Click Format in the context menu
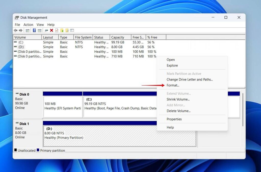 tap(173, 85)
